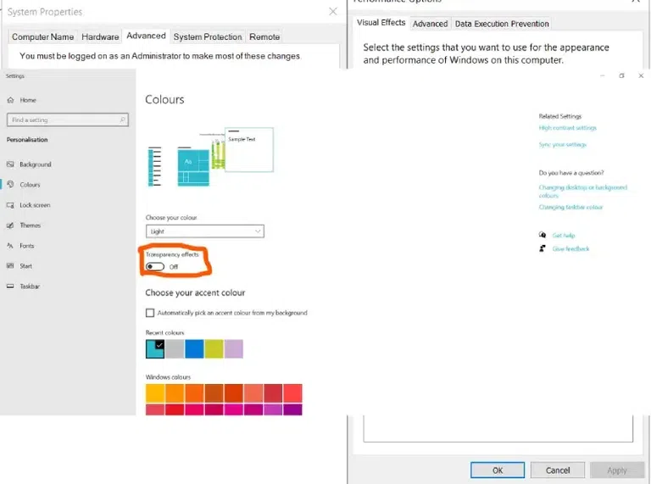Click the Sample Text preview window
This screenshot has height=484, width=651.
249,150
